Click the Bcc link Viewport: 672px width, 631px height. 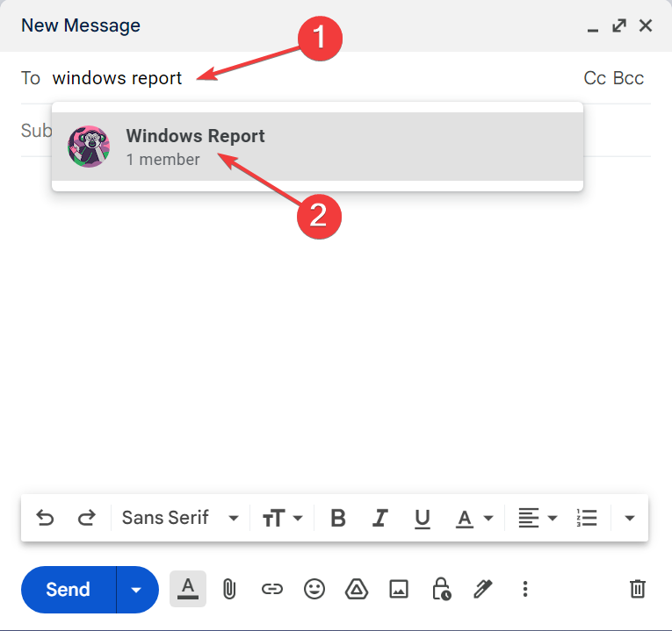(628, 78)
